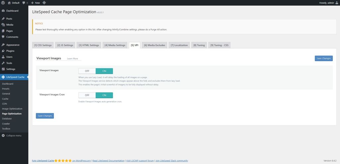340x164 pixels.
Task: Open the Database submenu item
Action: 7,119
